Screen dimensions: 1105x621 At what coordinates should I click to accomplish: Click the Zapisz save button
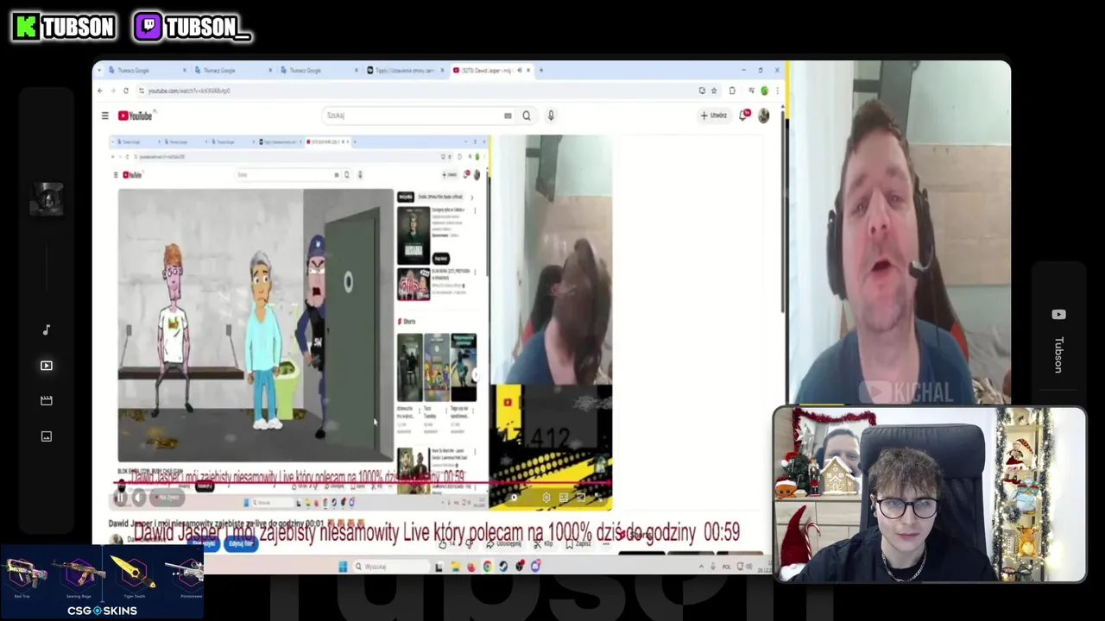tap(579, 545)
